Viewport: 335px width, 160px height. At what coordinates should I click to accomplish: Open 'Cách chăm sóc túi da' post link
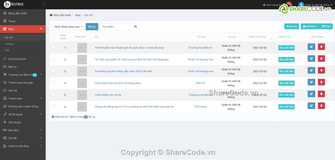coord(108,95)
